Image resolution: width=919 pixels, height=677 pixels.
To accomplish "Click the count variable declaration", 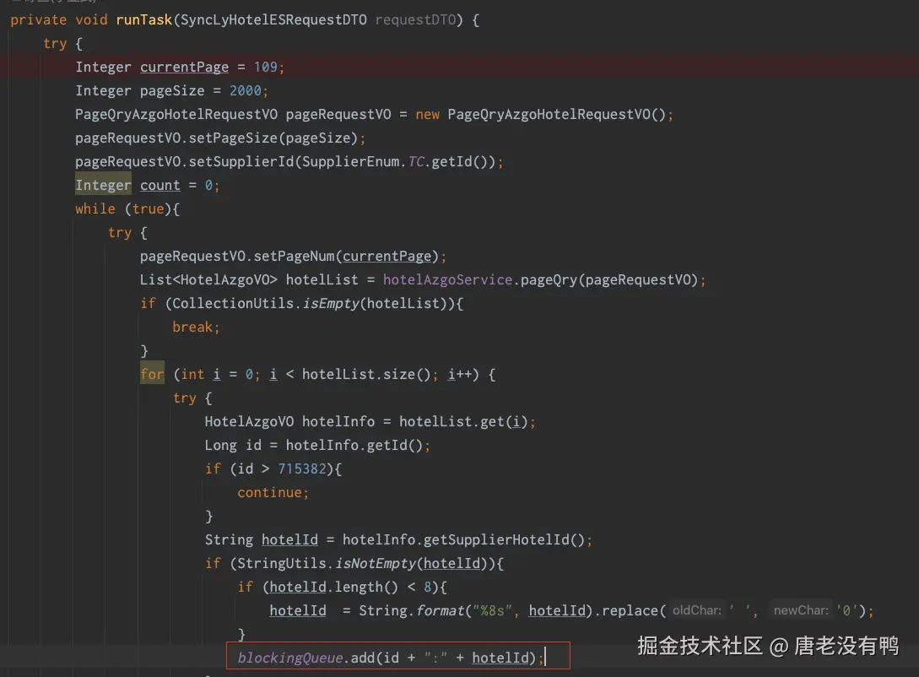I will [160, 185].
